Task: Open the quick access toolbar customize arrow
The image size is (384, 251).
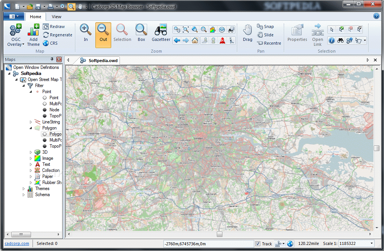Action: 86,7
